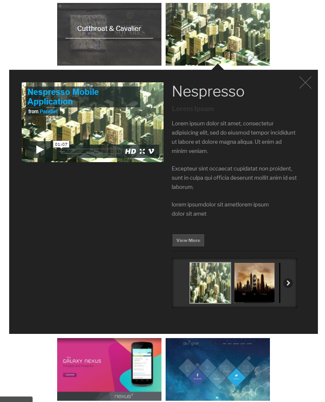
Task: Close the Nespresso detail panel
Action: click(x=305, y=83)
